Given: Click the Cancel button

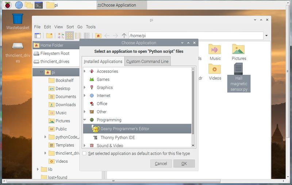Looking at the screenshot, I should tap(161, 163).
